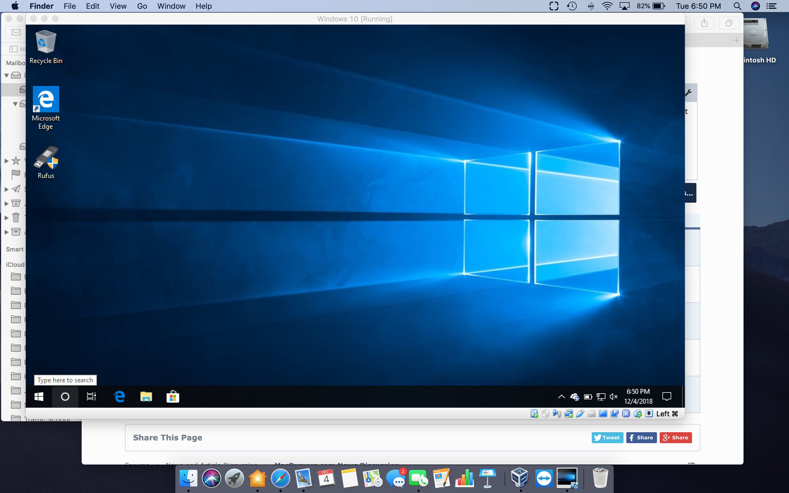The width and height of the screenshot is (789, 493).
Task: Click the muted volume tray icon
Action: [614, 397]
